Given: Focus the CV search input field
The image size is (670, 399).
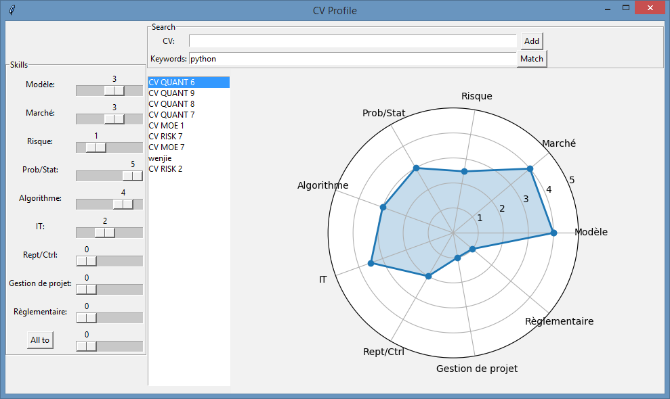Looking at the screenshot, I should [x=352, y=41].
